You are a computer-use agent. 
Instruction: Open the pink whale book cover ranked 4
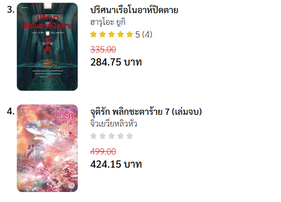tap(48, 148)
